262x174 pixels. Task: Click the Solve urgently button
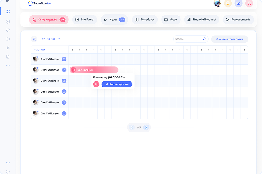click(49, 20)
